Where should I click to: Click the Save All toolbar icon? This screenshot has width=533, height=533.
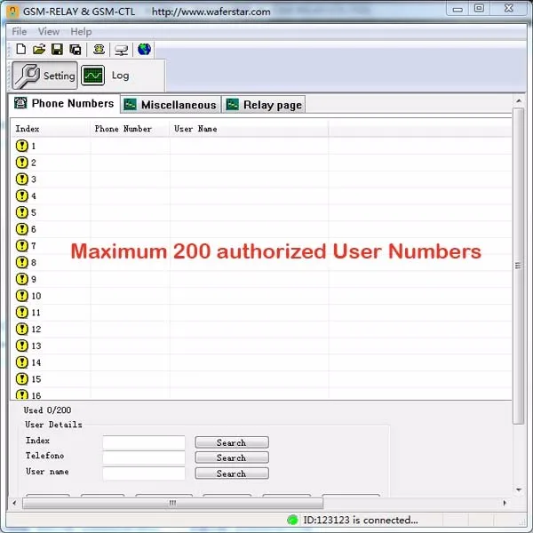tap(76, 50)
